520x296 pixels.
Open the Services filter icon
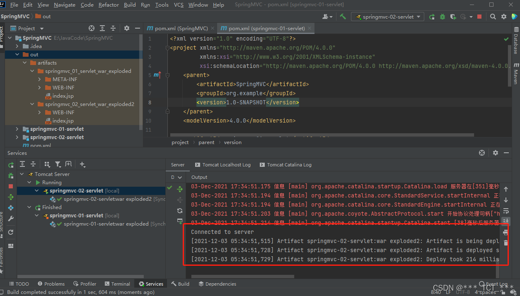click(58, 164)
